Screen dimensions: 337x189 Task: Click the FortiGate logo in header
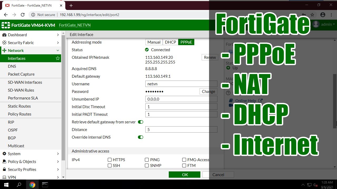(x=6, y=25)
